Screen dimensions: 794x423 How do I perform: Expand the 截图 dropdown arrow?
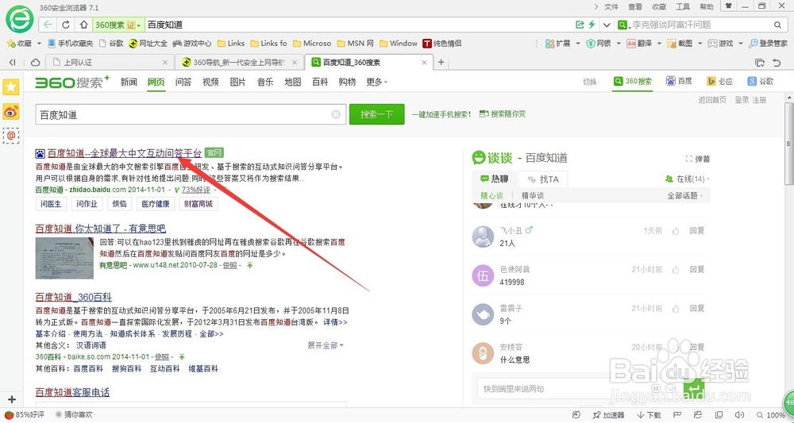point(700,44)
